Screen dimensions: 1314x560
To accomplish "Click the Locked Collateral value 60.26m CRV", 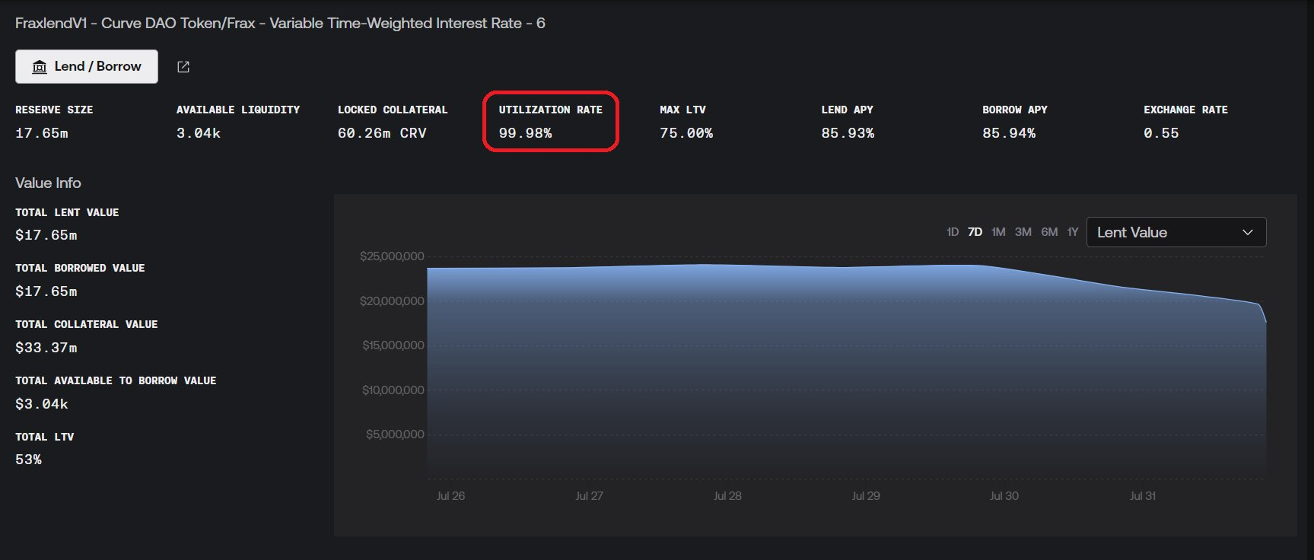I will tap(382, 133).
